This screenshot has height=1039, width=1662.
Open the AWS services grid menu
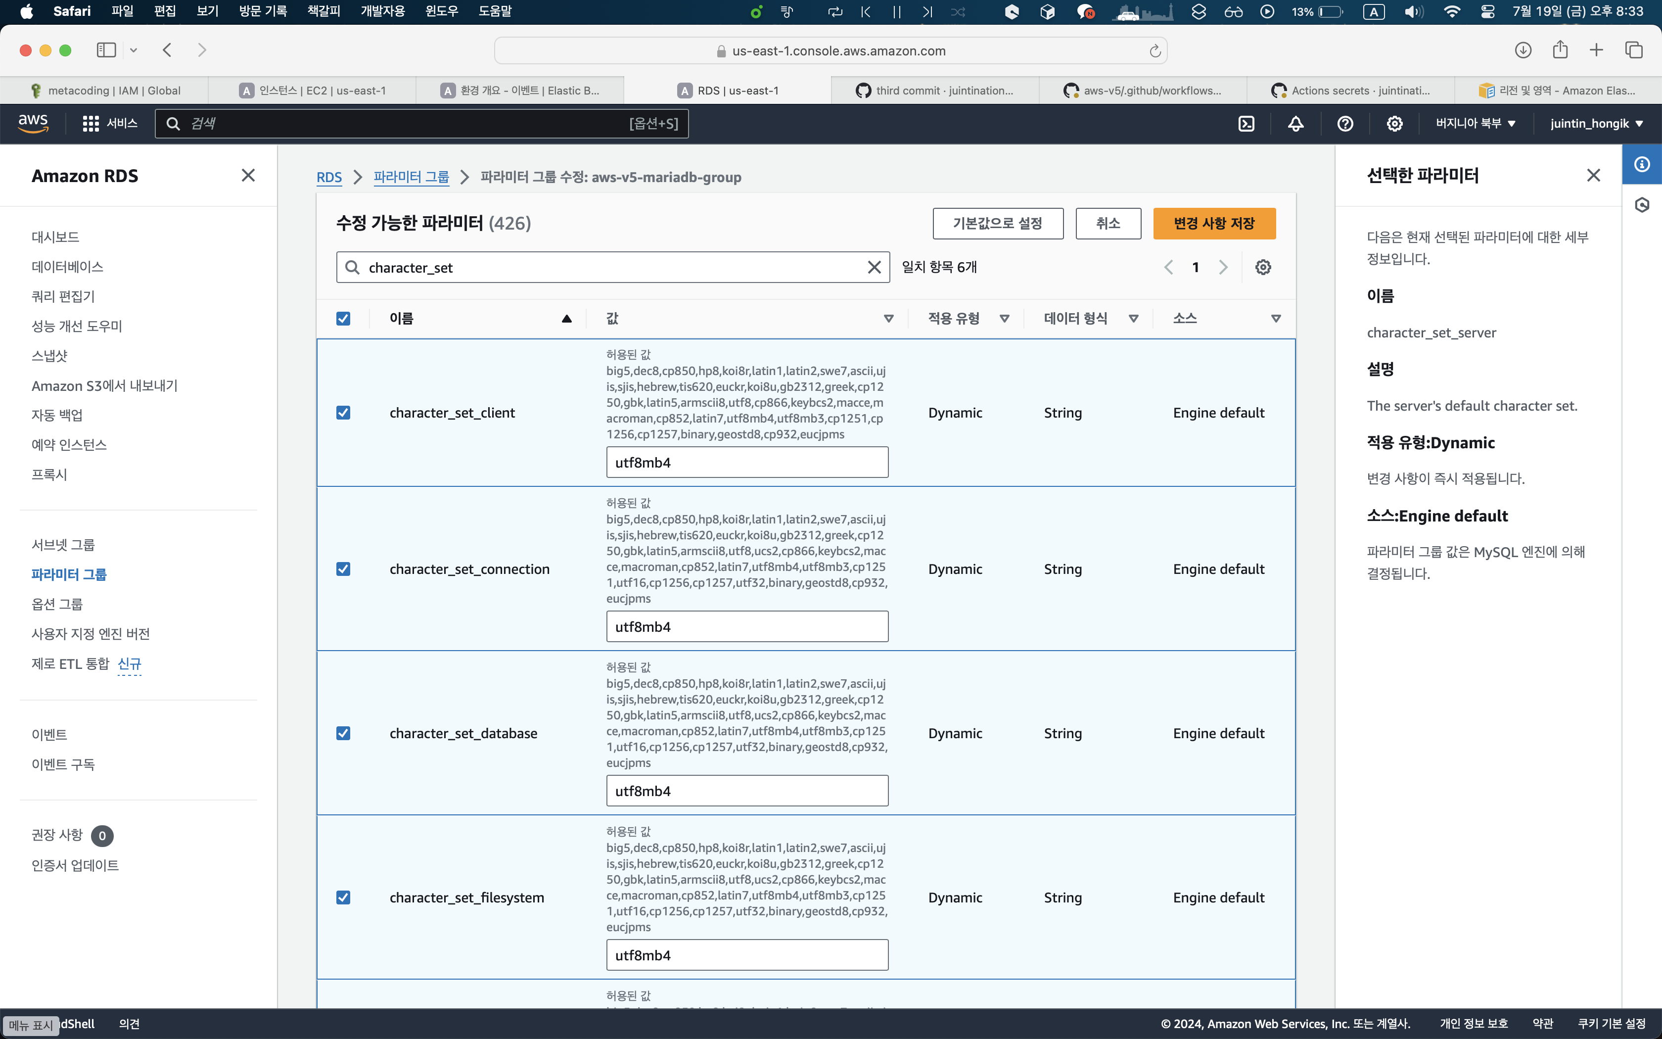(91, 124)
